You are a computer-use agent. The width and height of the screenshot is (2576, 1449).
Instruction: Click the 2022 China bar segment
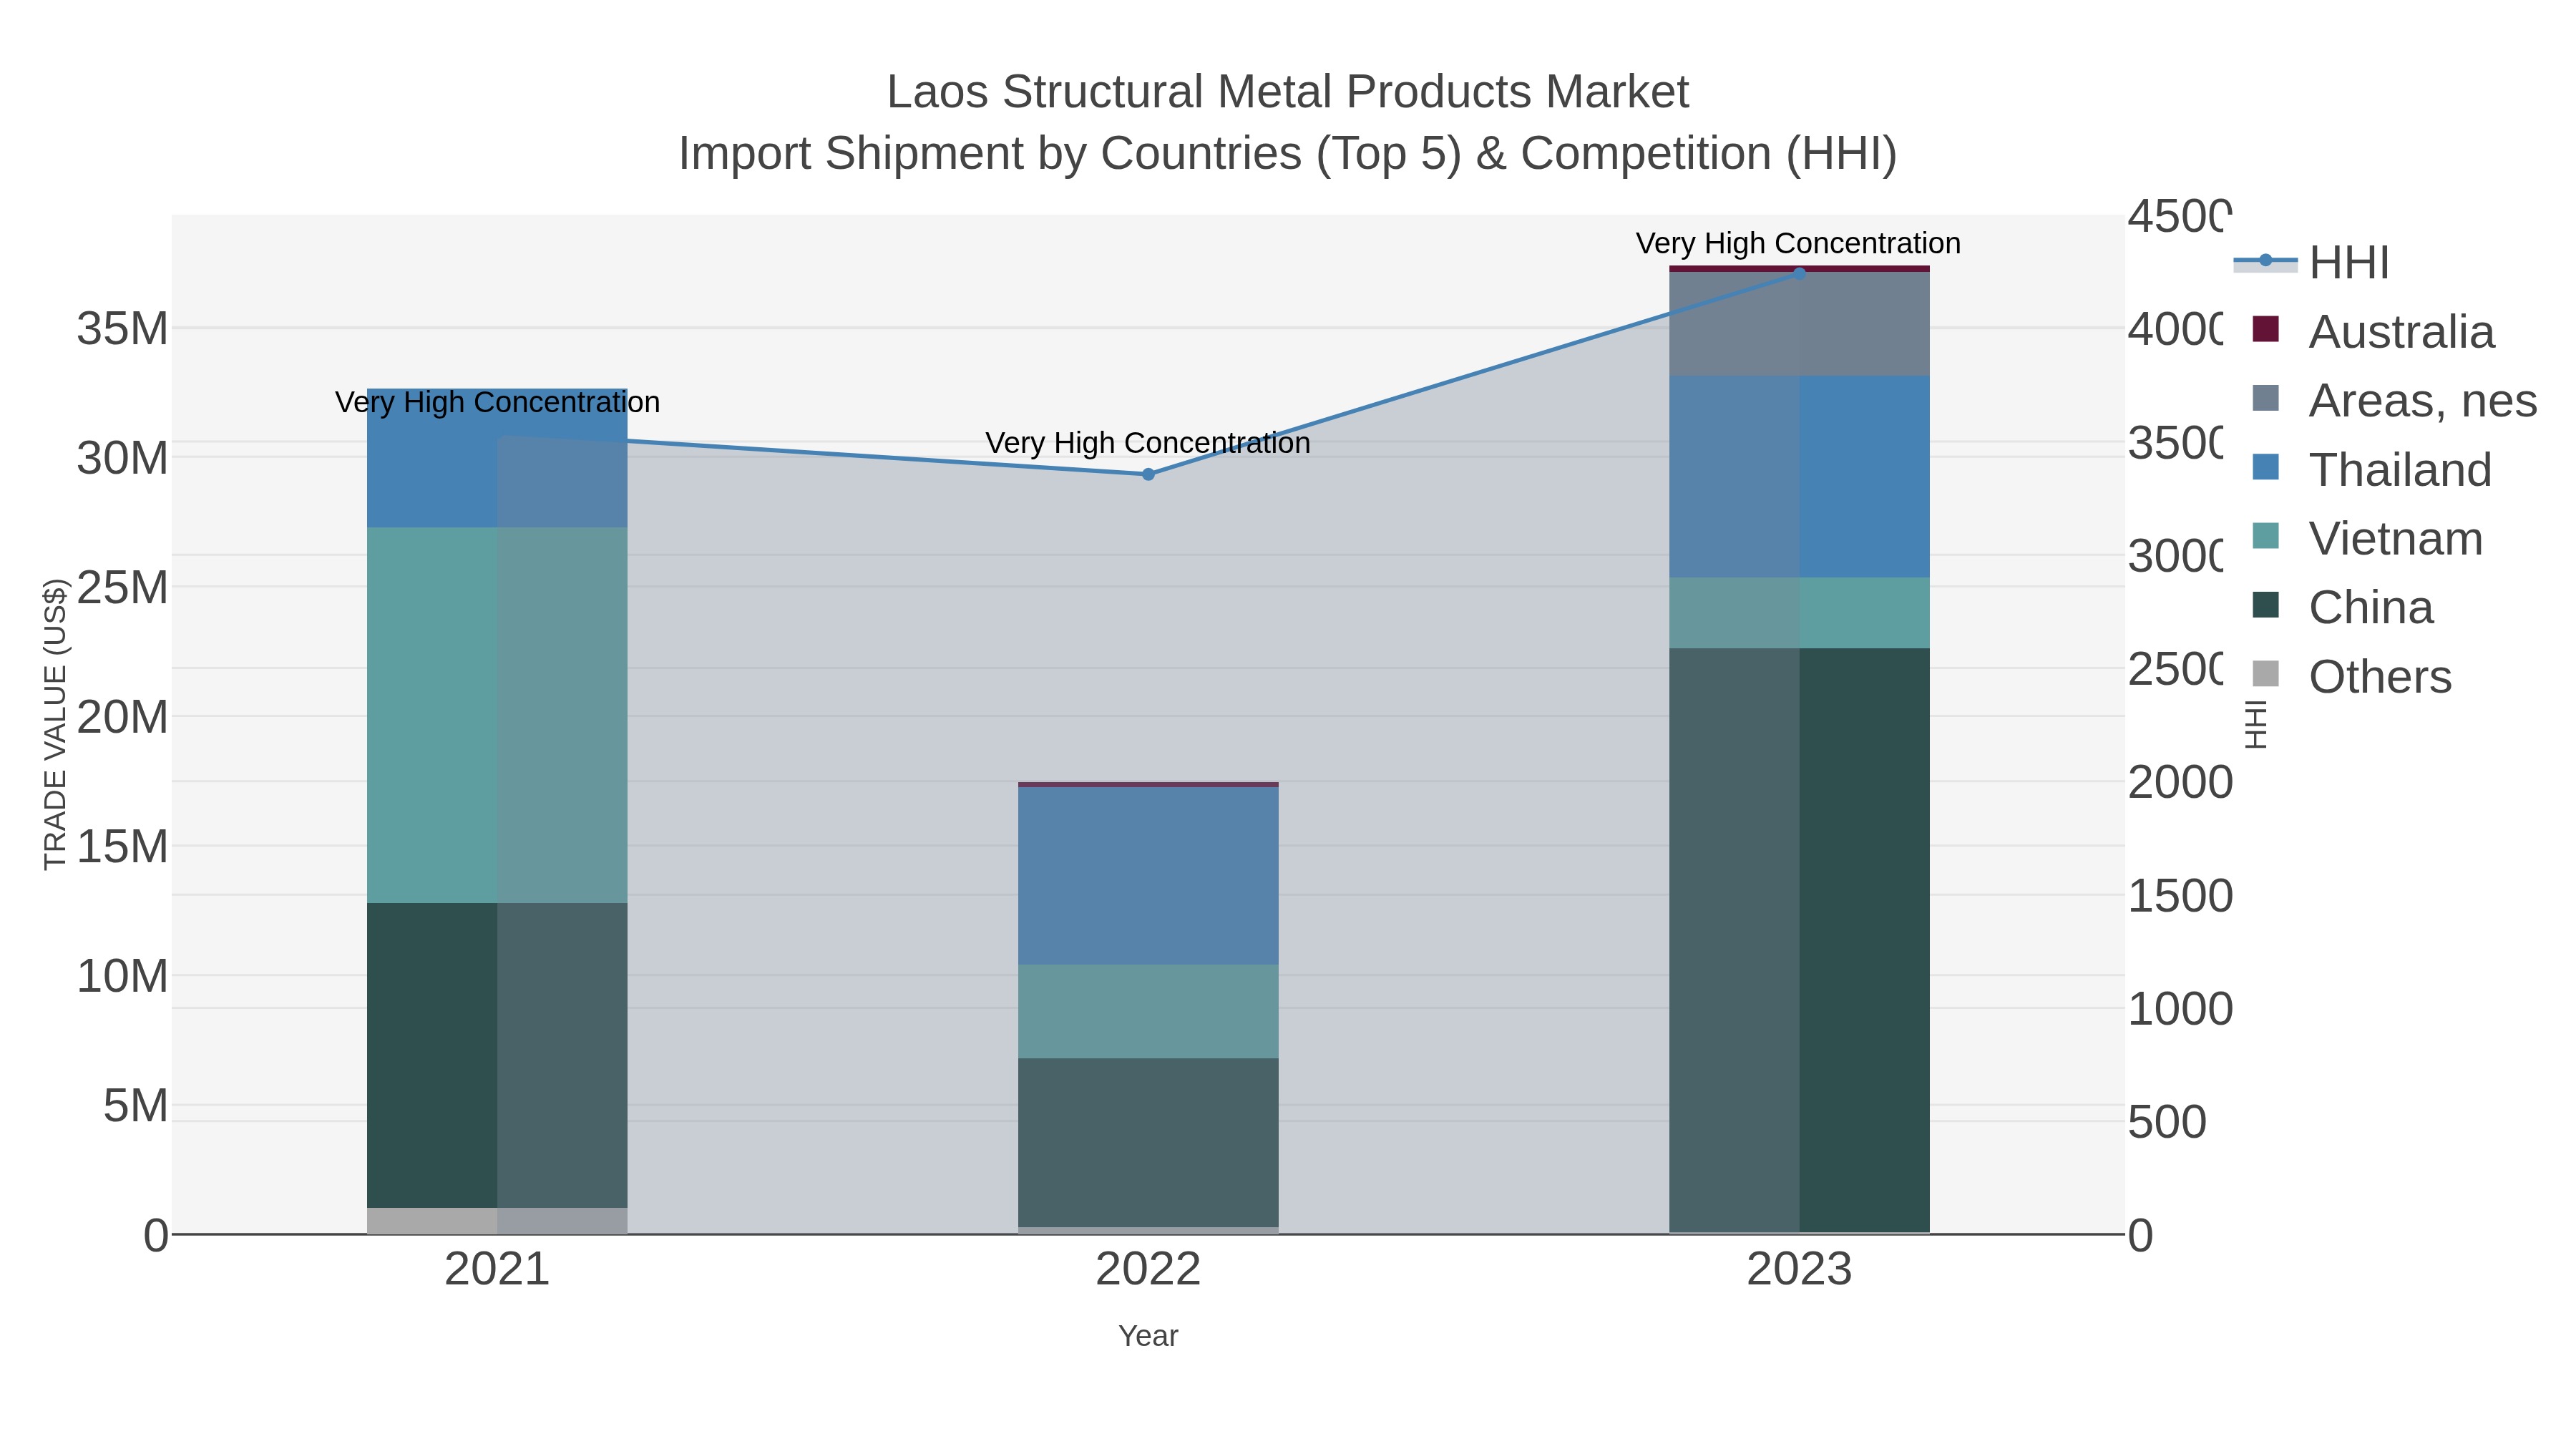pos(1148,1143)
